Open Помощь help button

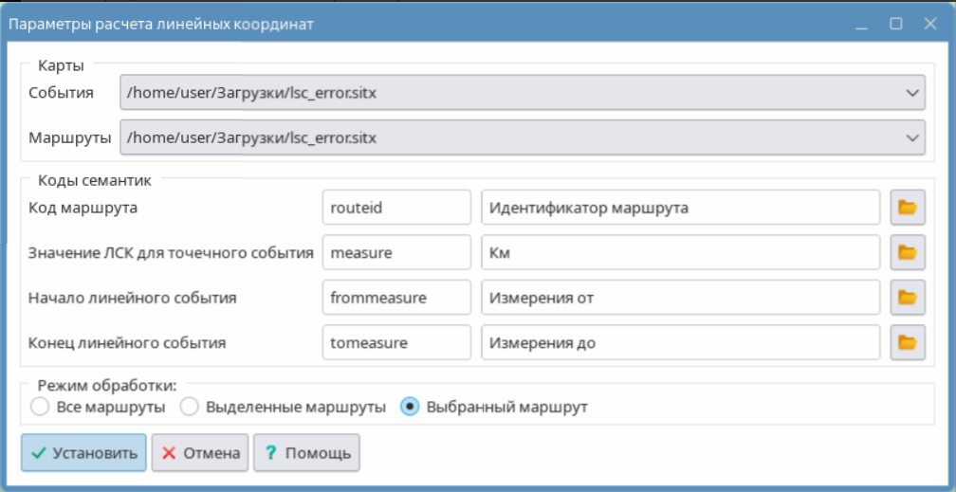(x=305, y=453)
